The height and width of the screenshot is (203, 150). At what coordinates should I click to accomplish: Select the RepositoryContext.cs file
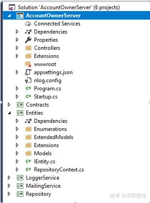59,170
